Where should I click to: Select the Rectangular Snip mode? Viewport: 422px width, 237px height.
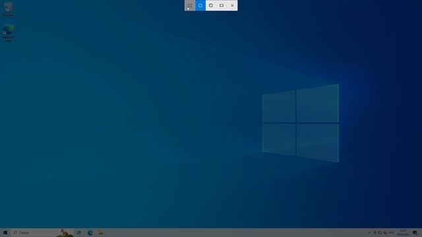(x=190, y=5)
